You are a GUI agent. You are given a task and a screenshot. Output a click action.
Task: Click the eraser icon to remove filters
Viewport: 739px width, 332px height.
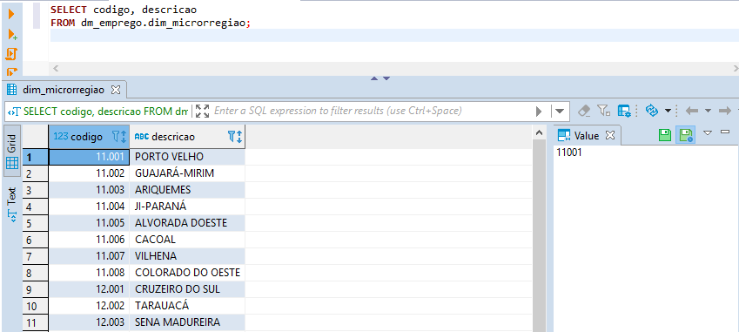[584, 111]
